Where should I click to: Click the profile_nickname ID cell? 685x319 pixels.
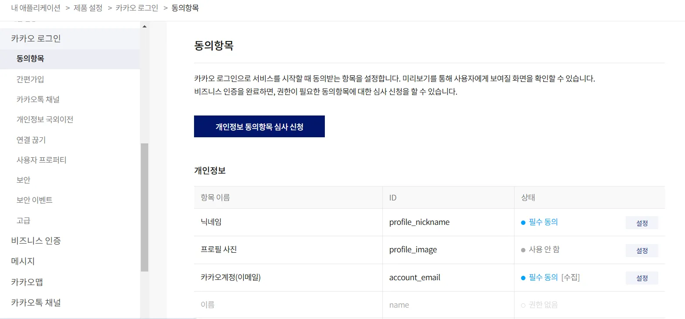pyautogui.click(x=448, y=222)
